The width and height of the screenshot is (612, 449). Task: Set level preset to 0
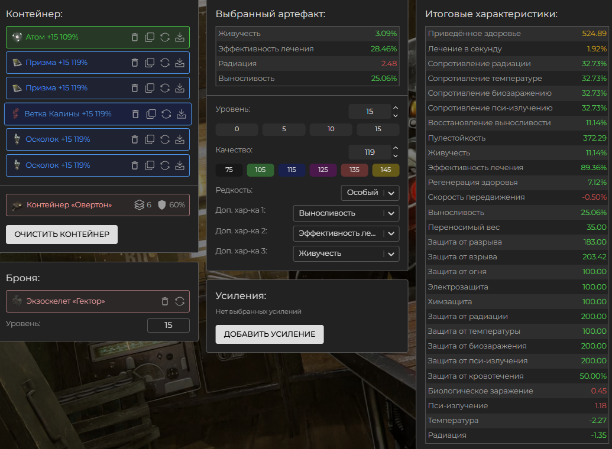(237, 129)
